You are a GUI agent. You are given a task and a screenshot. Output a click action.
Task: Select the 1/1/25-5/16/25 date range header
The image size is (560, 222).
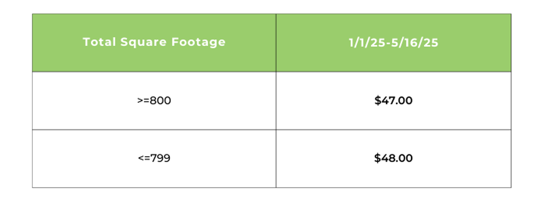(393, 42)
